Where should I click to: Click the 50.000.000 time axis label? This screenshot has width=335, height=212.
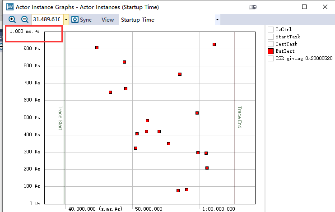coord(149,209)
